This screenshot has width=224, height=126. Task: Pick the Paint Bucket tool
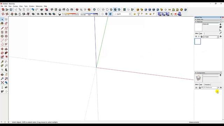pyautogui.click(x=2, y=23)
